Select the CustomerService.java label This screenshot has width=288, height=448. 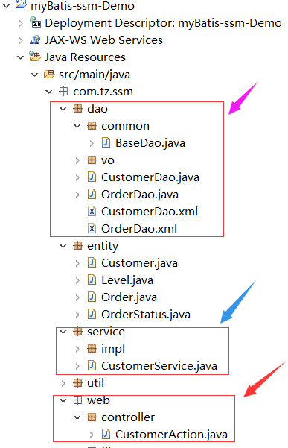point(159,366)
